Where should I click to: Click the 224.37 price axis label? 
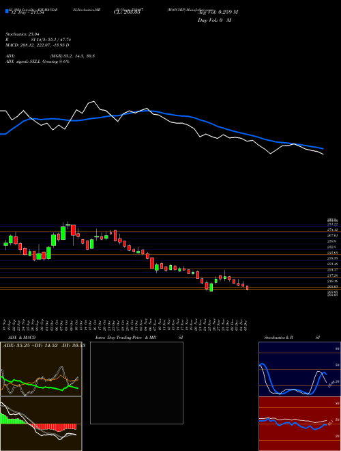coord(333,269)
